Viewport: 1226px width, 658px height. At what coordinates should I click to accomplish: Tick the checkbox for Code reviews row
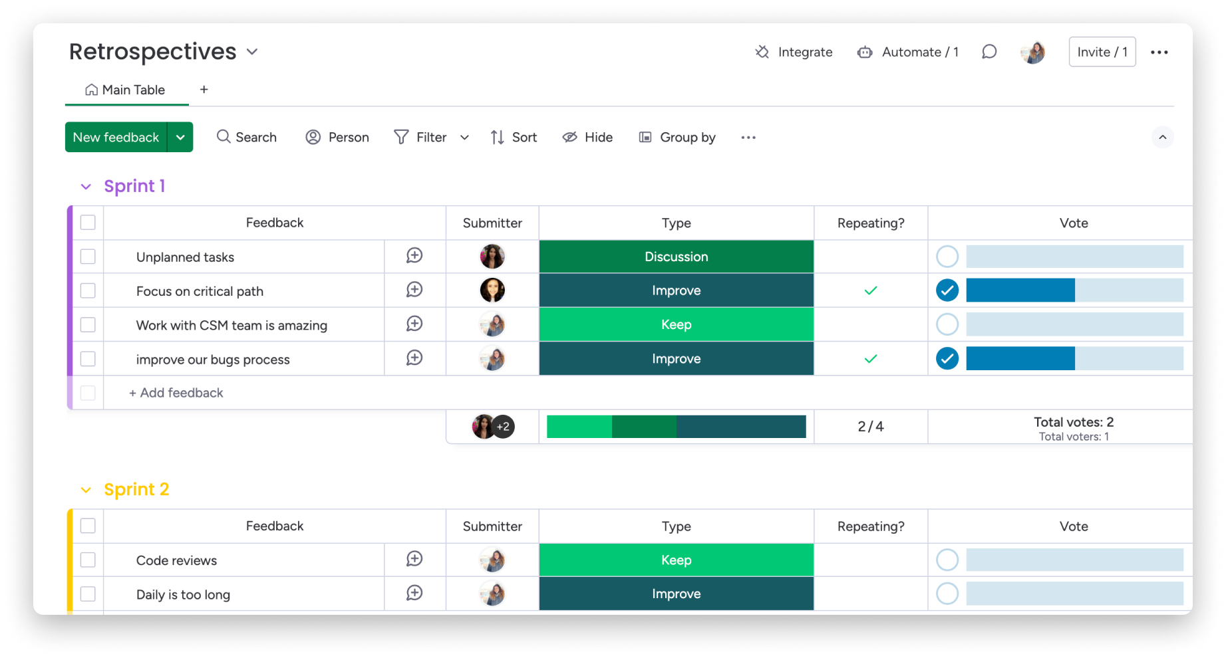coord(88,560)
